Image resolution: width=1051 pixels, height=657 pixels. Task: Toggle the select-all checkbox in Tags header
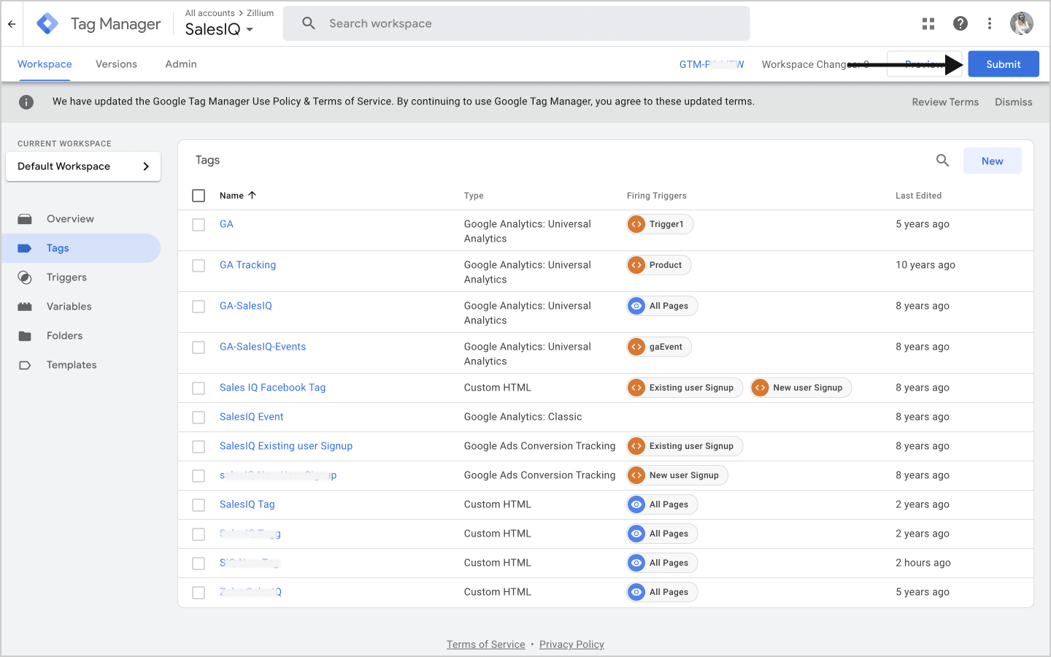point(199,196)
